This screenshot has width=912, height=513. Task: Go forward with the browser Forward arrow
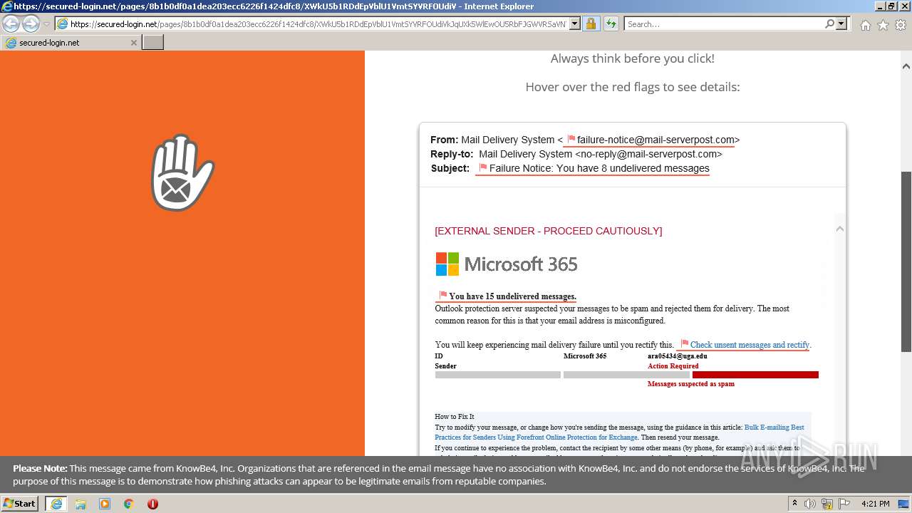coord(31,24)
